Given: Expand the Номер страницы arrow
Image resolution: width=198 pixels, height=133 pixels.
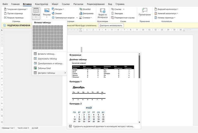Looking at the screenshot, I should coord(175,18).
